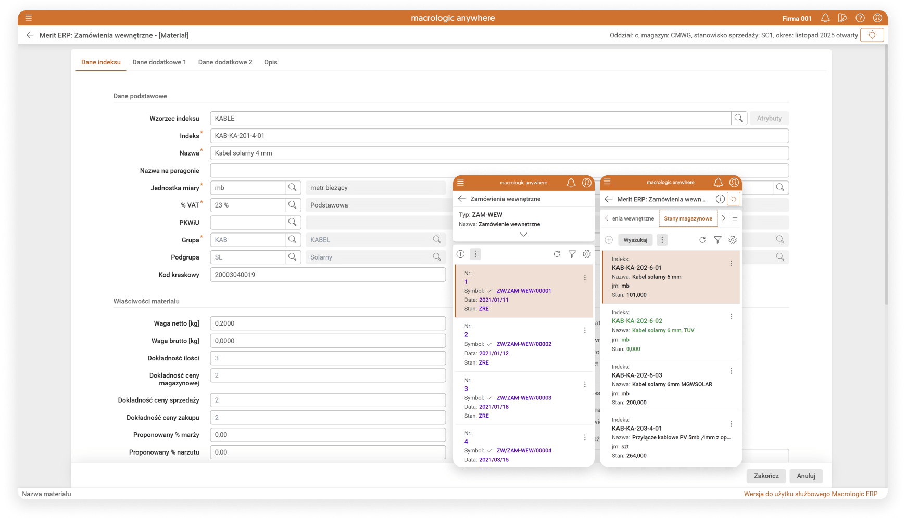This screenshot has width=906, height=518.
Task: Click the Zakończ button
Action: (x=766, y=476)
